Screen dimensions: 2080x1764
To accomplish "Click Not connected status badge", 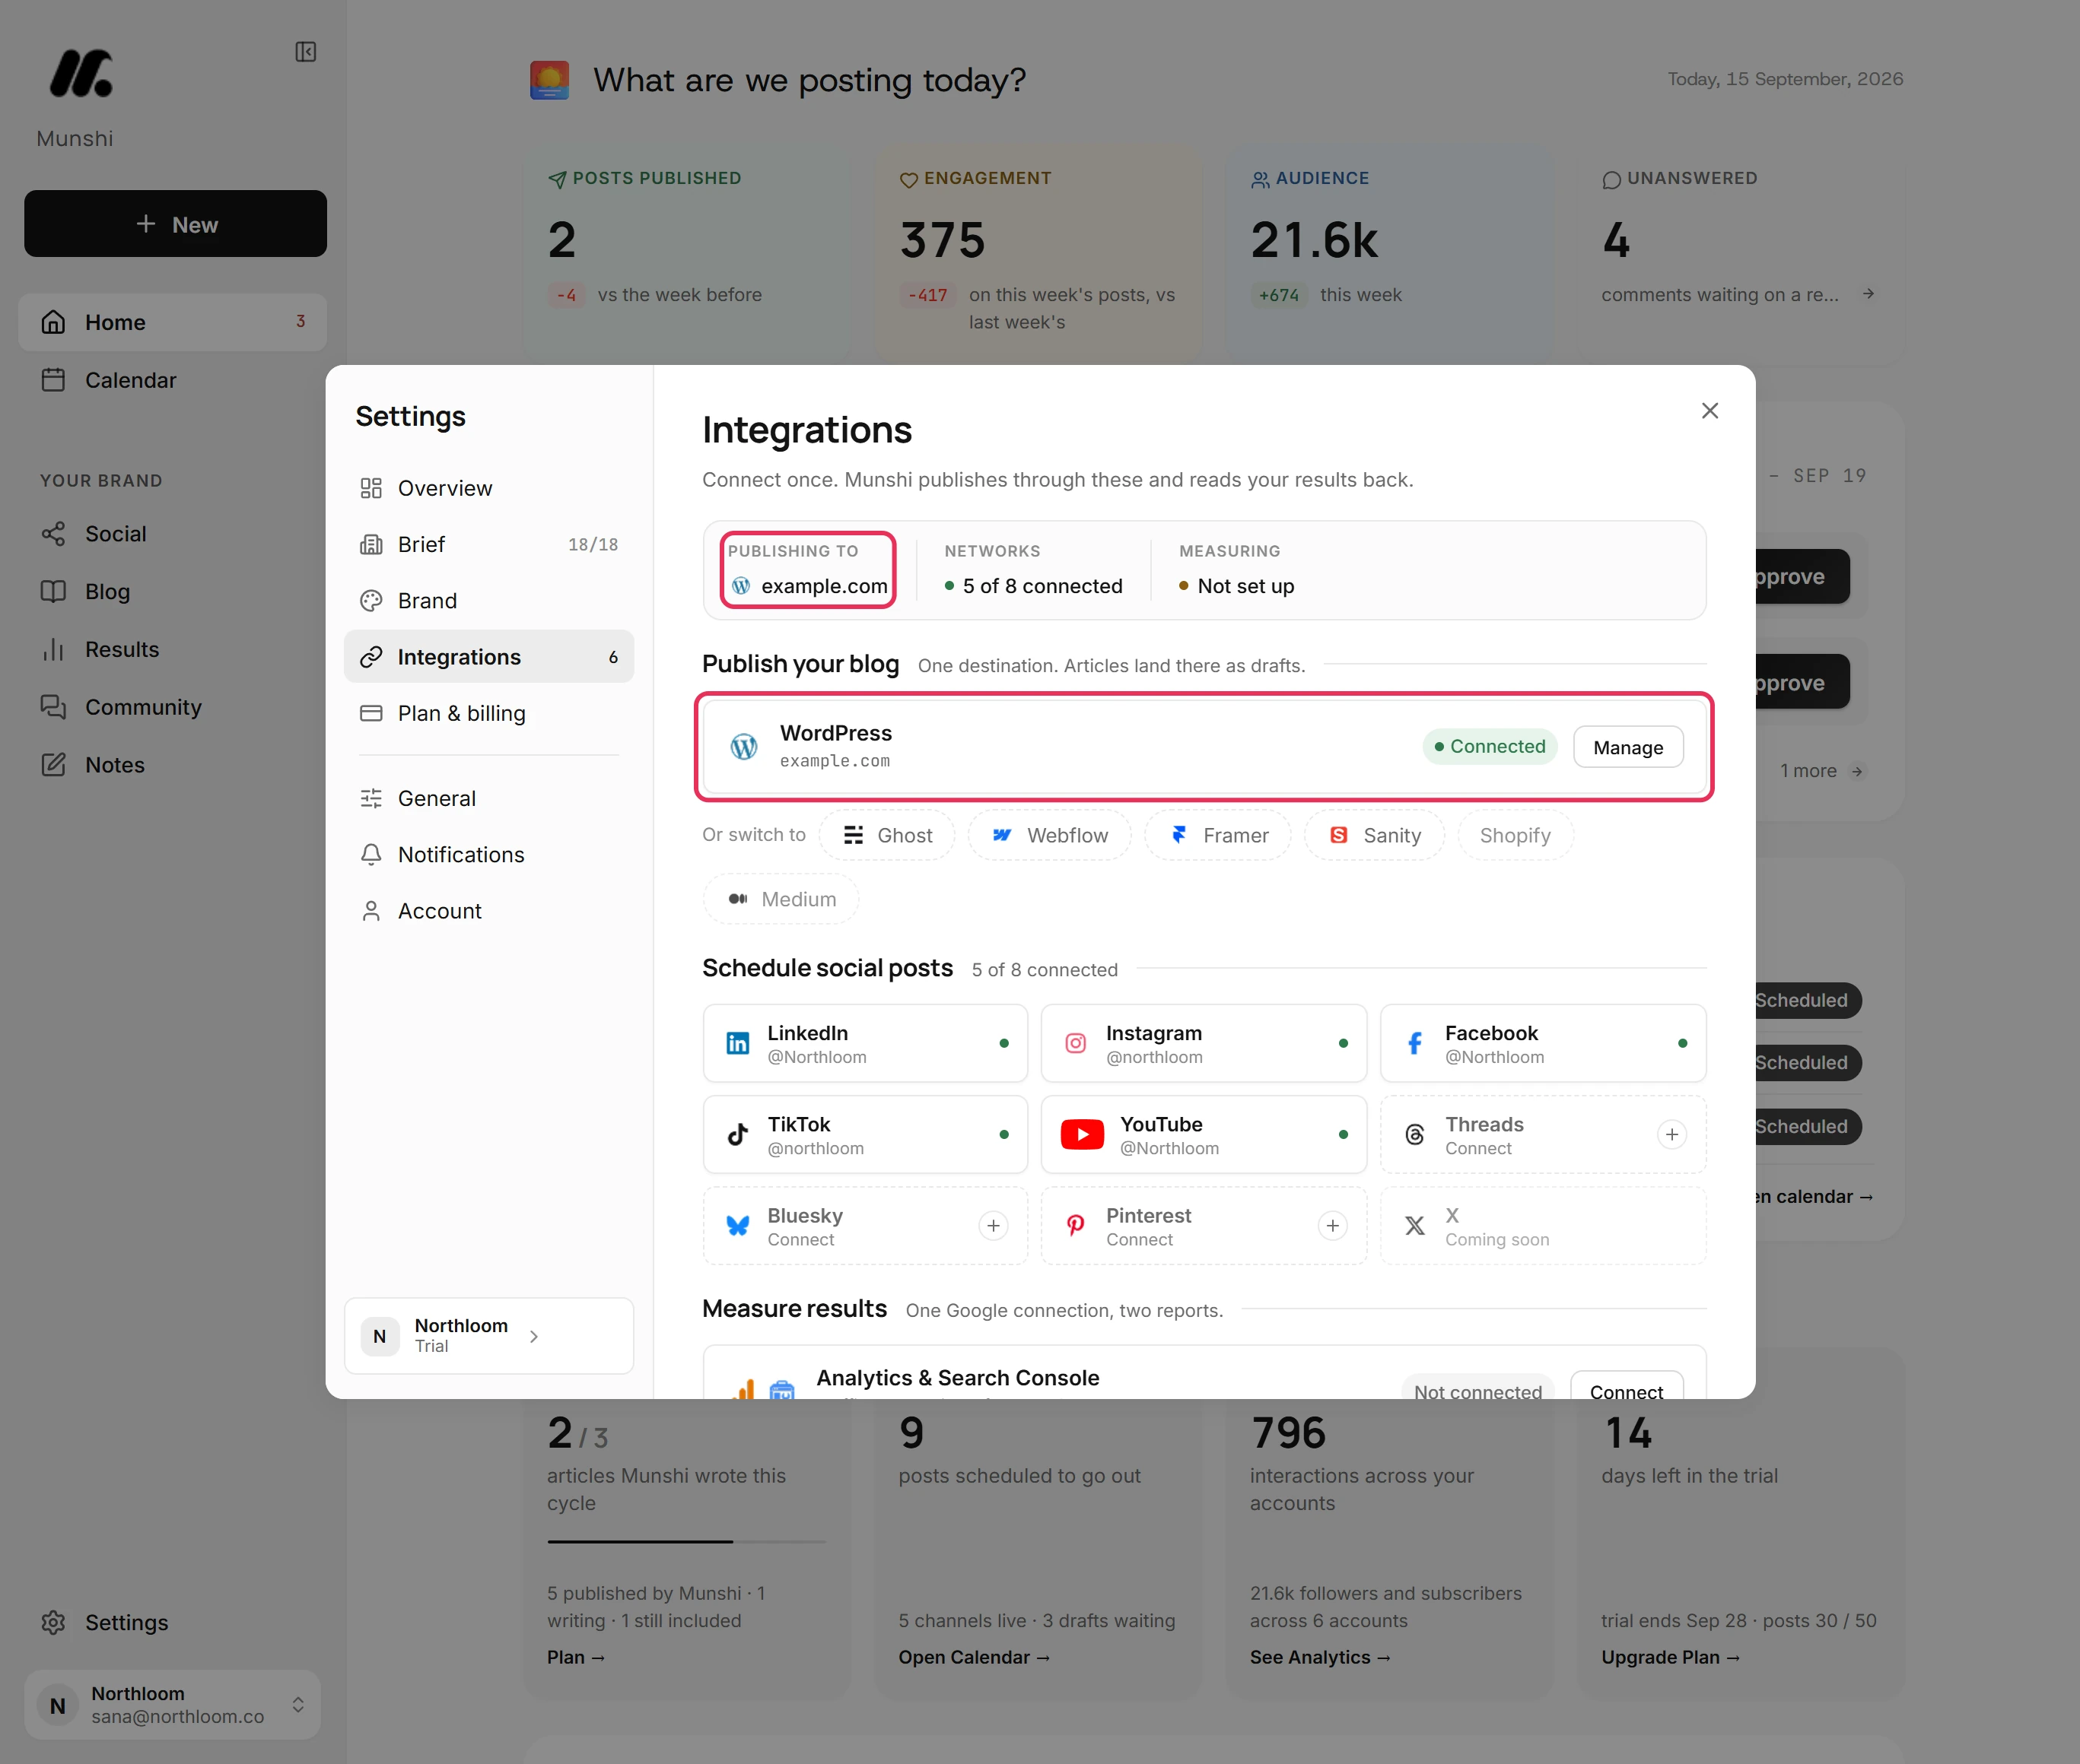I will [x=1477, y=1388].
